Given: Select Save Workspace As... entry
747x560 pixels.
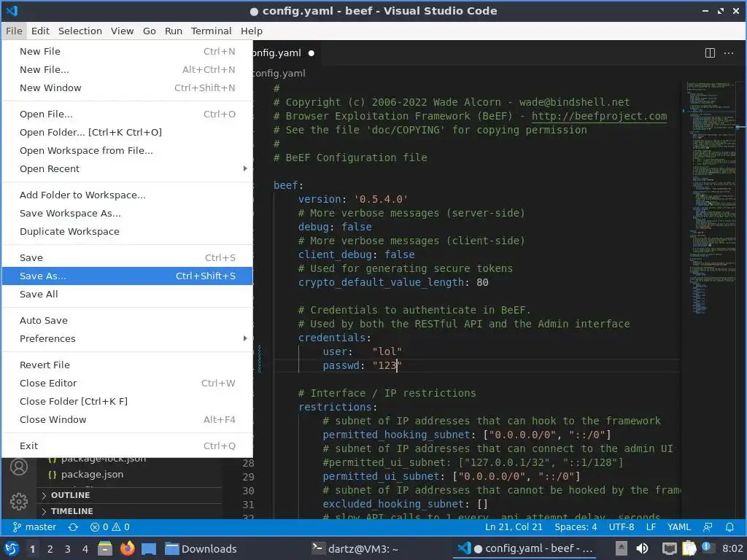Looking at the screenshot, I should click(x=127, y=214).
